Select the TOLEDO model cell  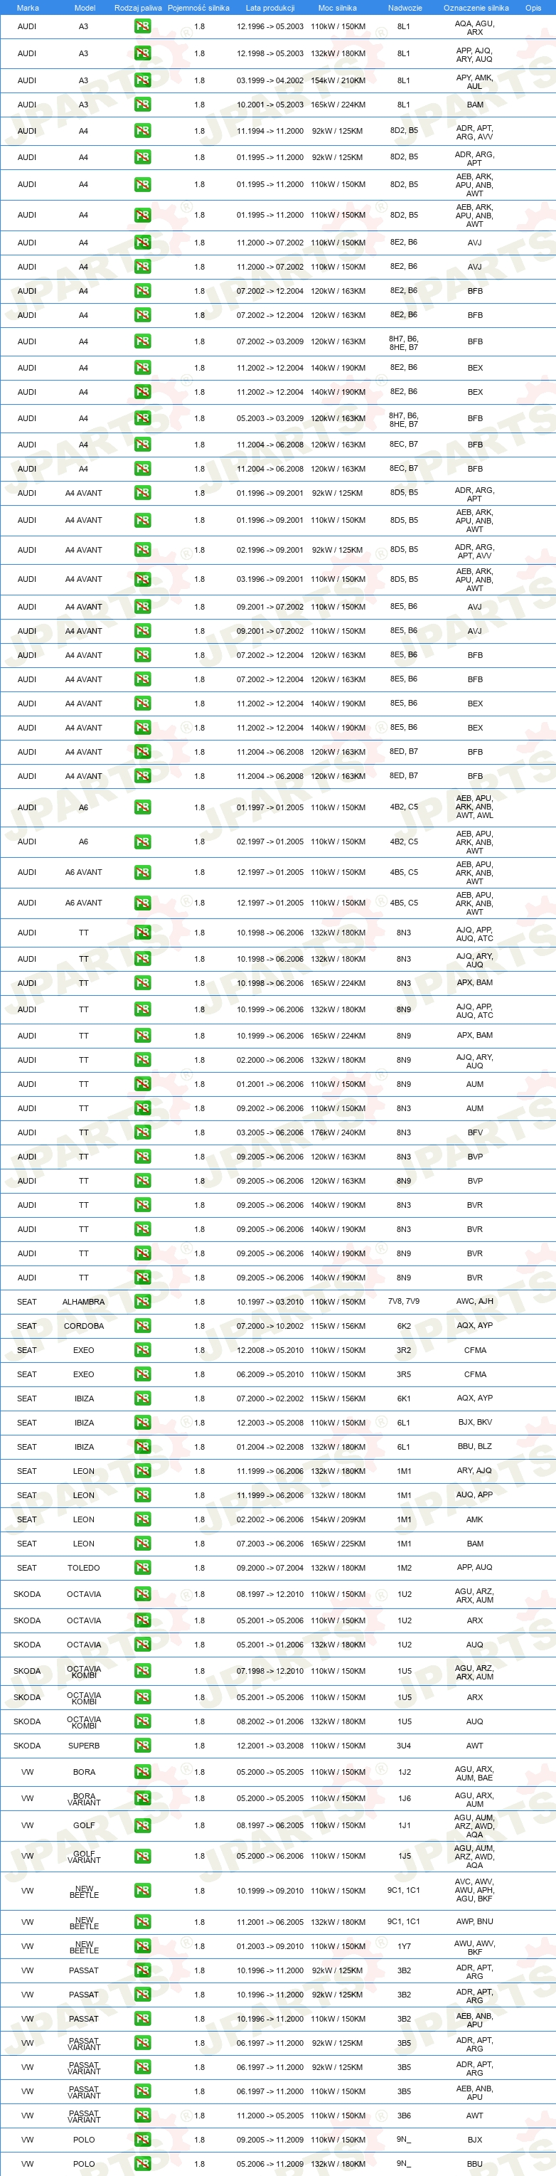tap(83, 1568)
